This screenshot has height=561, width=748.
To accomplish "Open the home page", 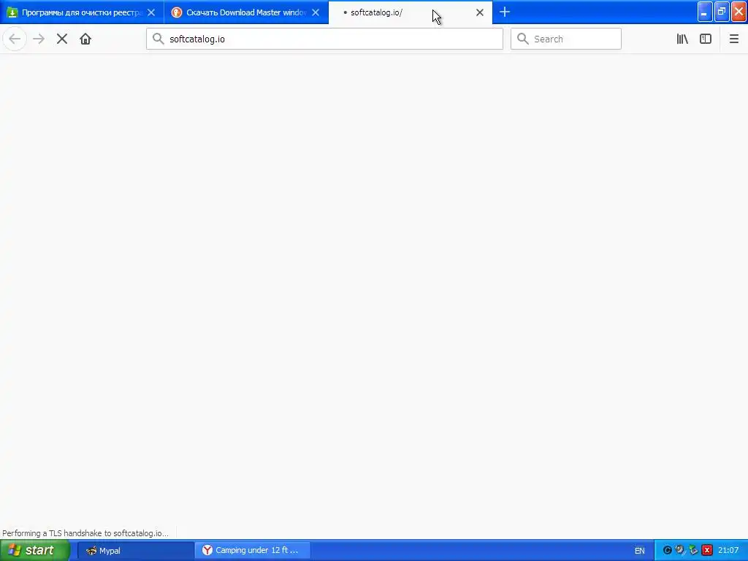I will 85,39.
